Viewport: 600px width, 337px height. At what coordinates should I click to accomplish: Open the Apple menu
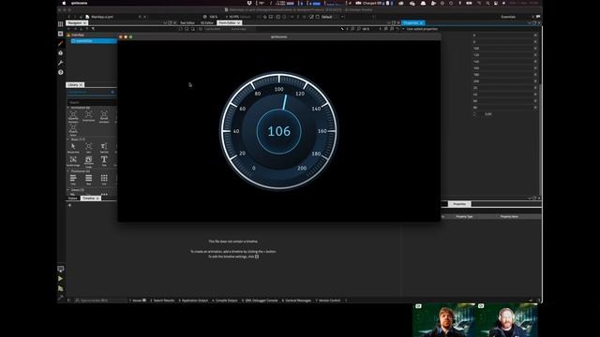64,3
